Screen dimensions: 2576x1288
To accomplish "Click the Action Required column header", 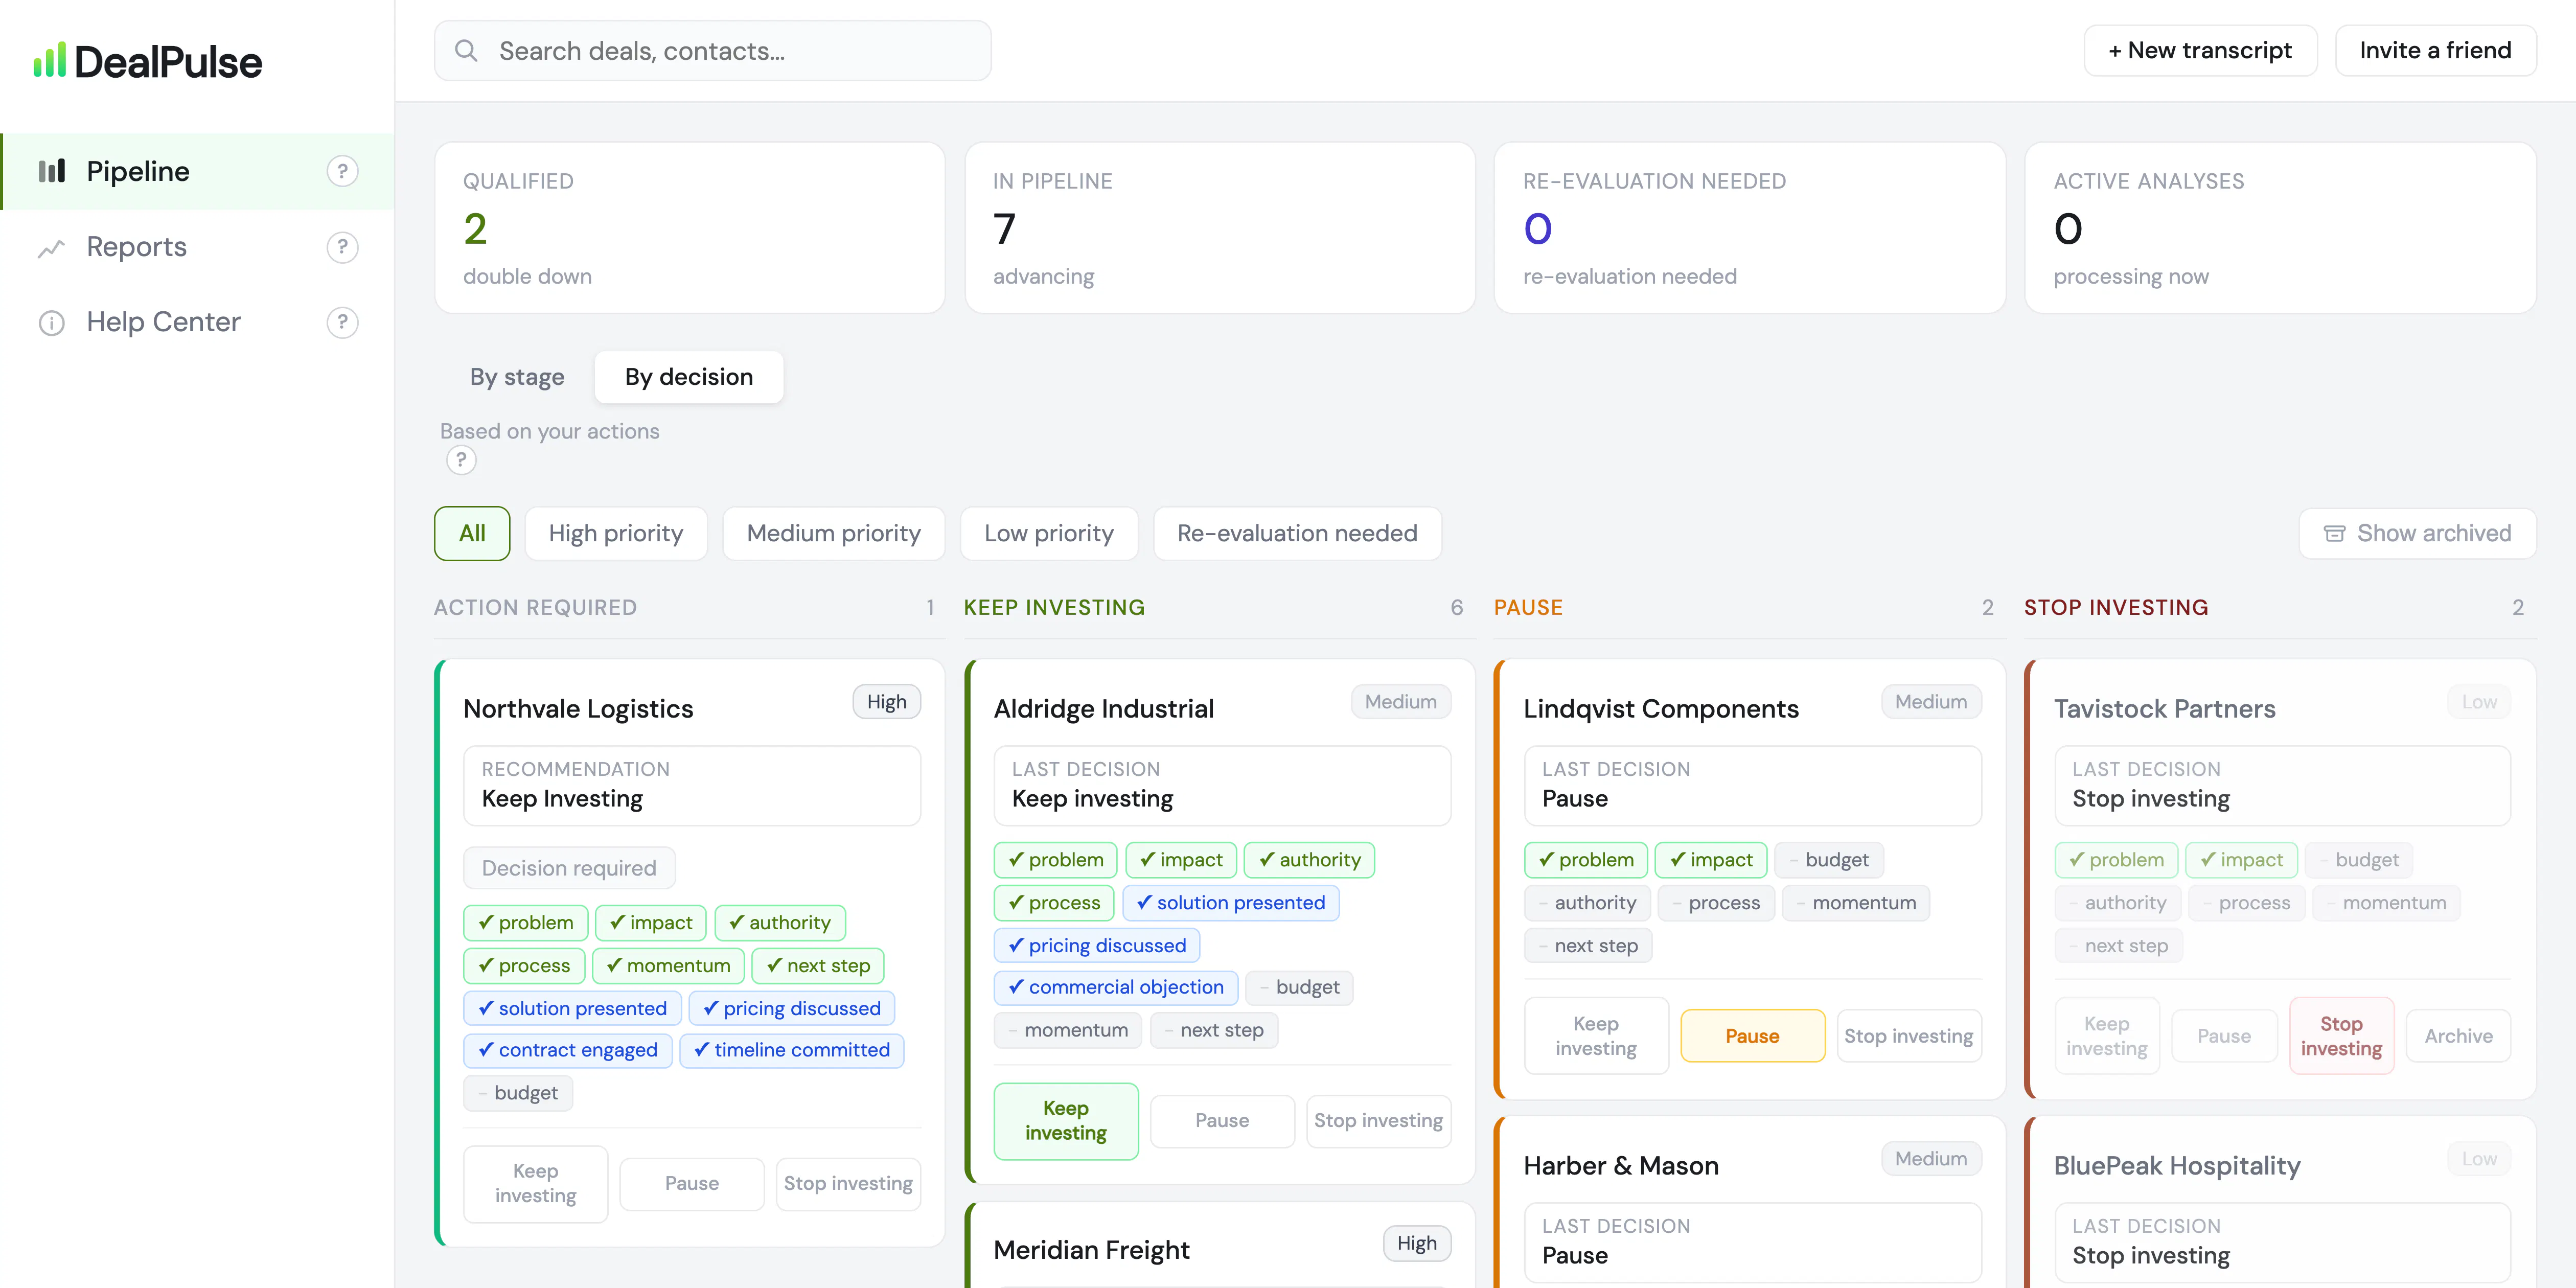I will 535,607.
